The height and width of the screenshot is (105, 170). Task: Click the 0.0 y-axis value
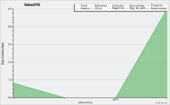pyautogui.click(x=10, y=98)
